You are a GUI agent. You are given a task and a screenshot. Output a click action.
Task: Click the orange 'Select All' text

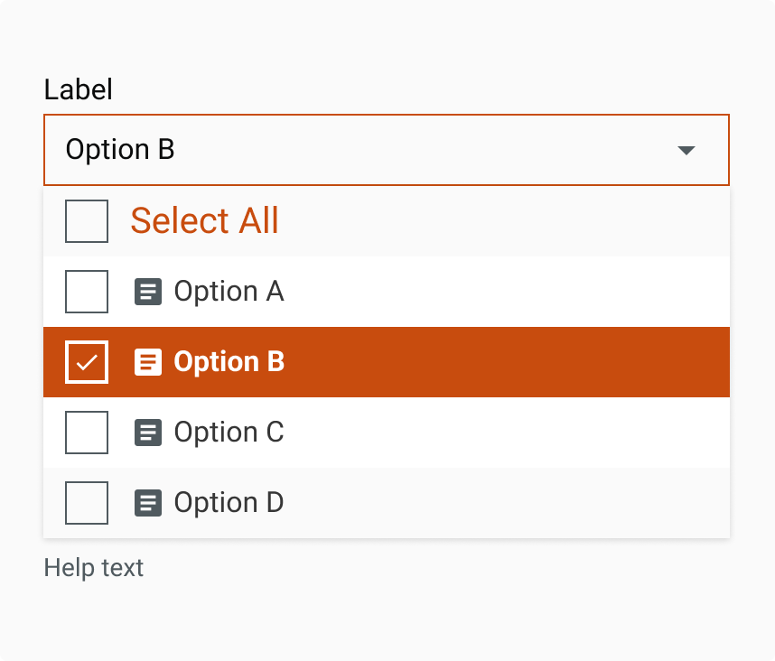coord(204,221)
